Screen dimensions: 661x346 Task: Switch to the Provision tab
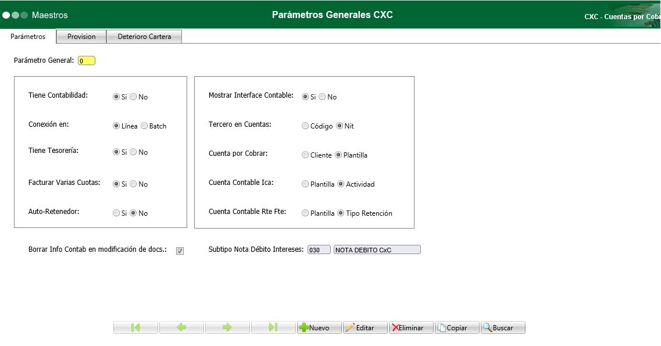[x=81, y=36]
